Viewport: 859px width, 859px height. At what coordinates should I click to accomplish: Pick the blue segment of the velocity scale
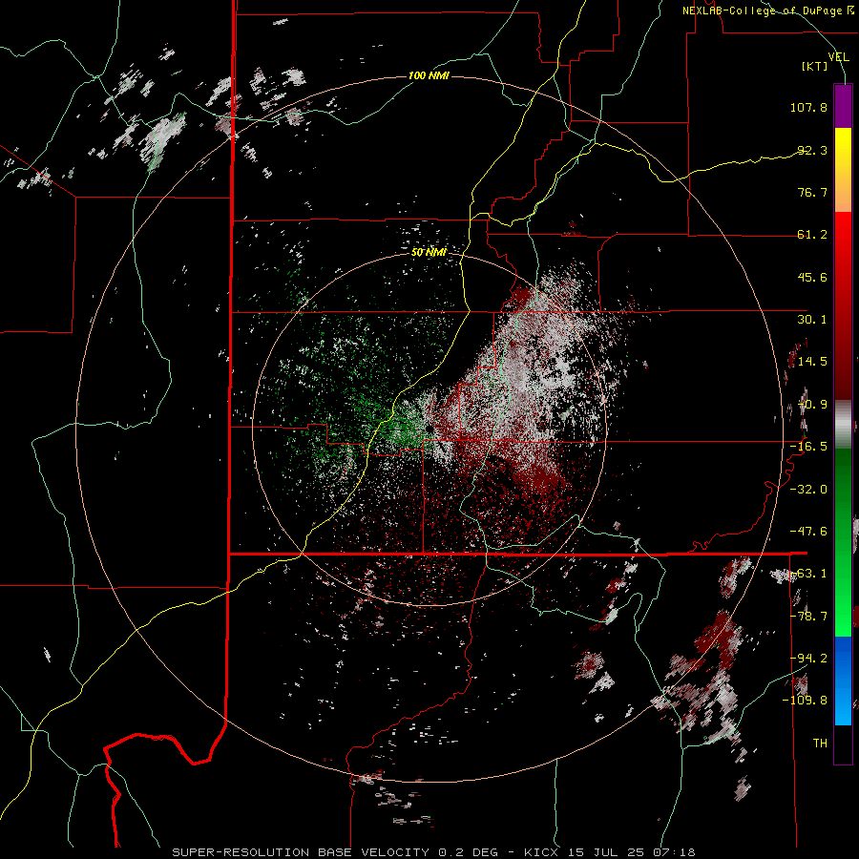(x=843, y=681)
